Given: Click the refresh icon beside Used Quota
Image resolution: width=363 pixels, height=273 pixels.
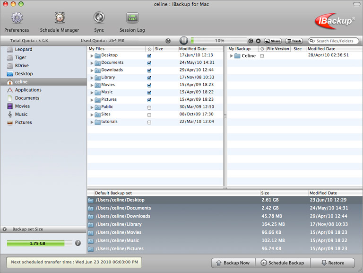Looking at the screenshot, I should (168, 41).
